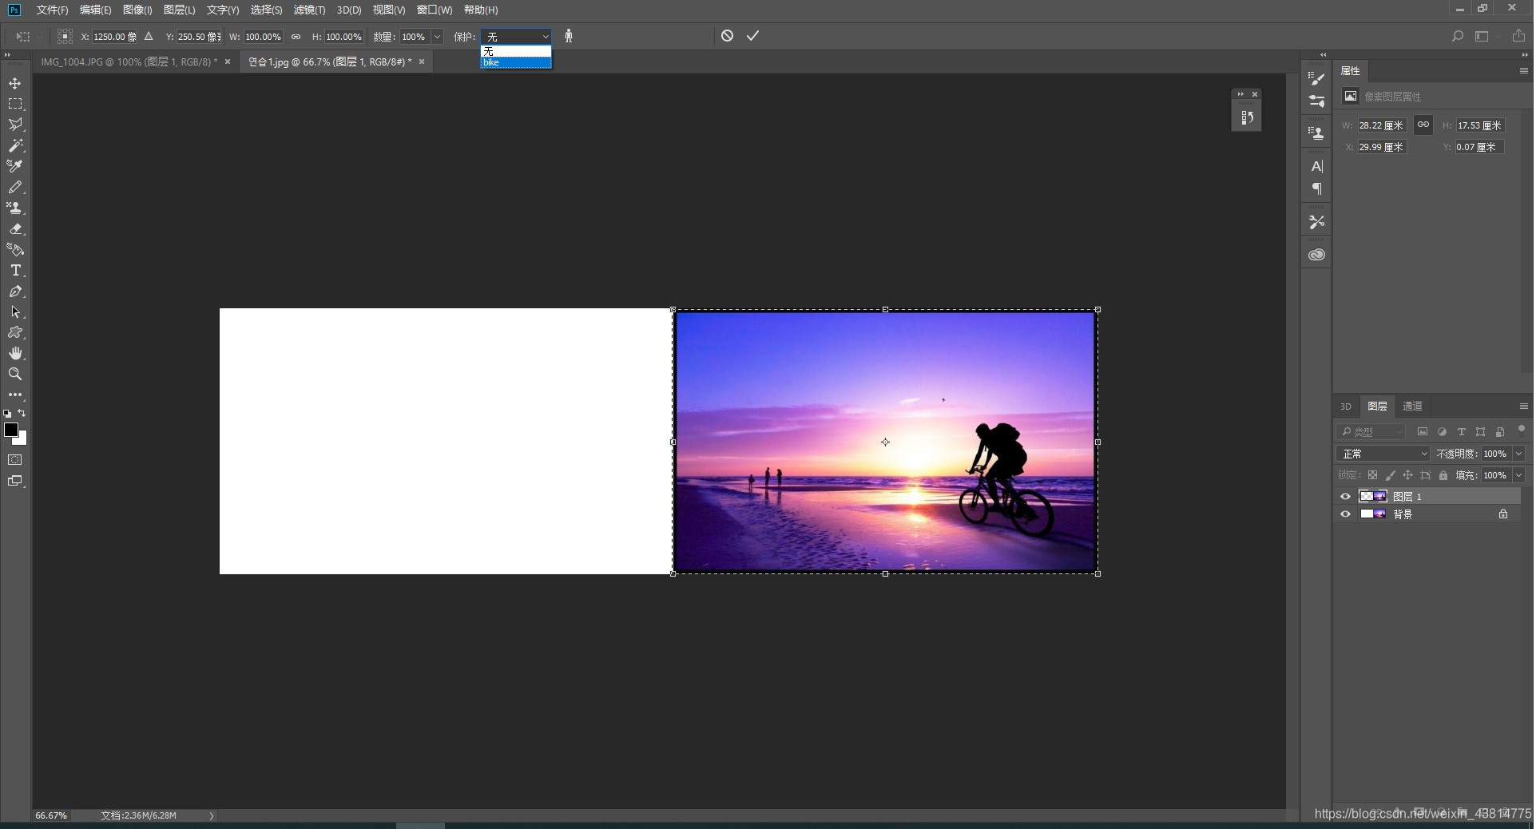Toggle the W/H aspect ratio link in options bar
Image resolution: width=1540 pixels, height=829 pixels.
coord(296,37)
